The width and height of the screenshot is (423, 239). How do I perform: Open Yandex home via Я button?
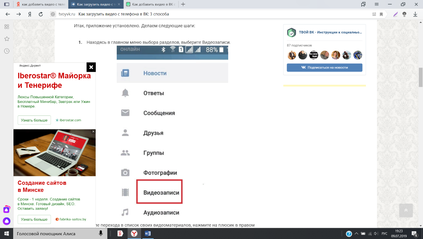point(30,14)
